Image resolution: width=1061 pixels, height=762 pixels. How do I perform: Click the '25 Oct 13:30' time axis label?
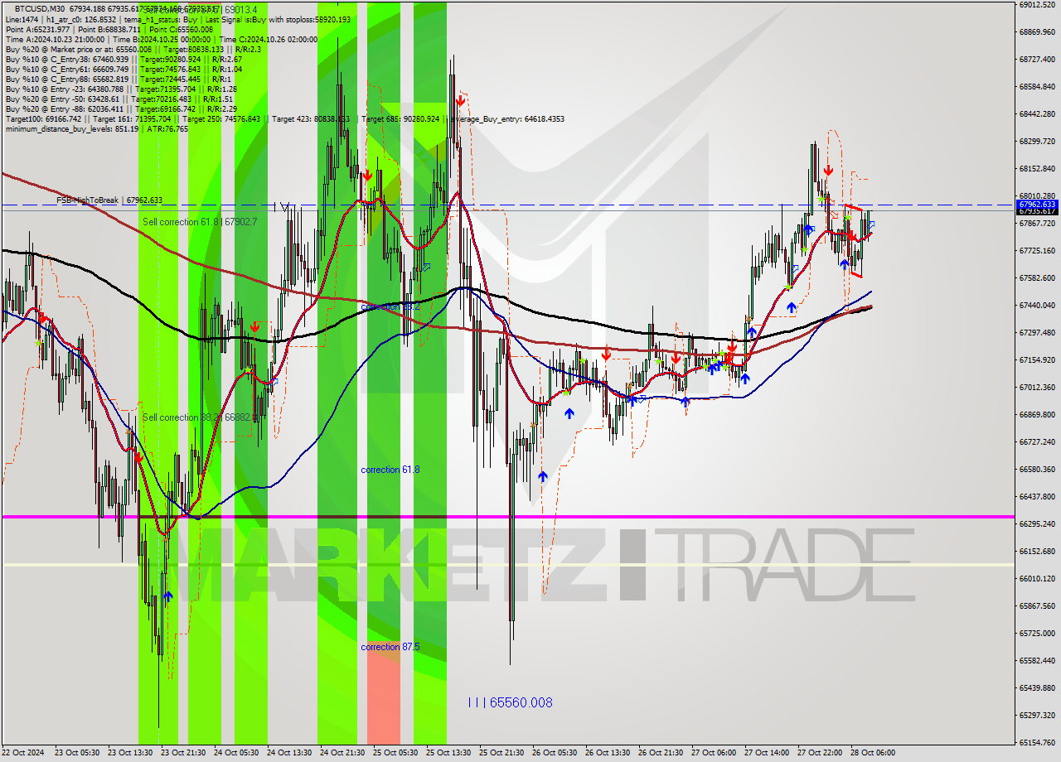pos(448,753)
